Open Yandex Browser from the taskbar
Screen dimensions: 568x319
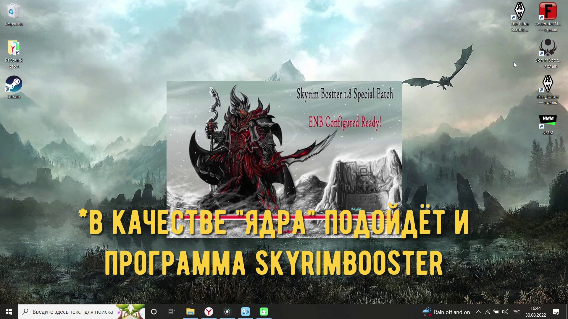209,312
